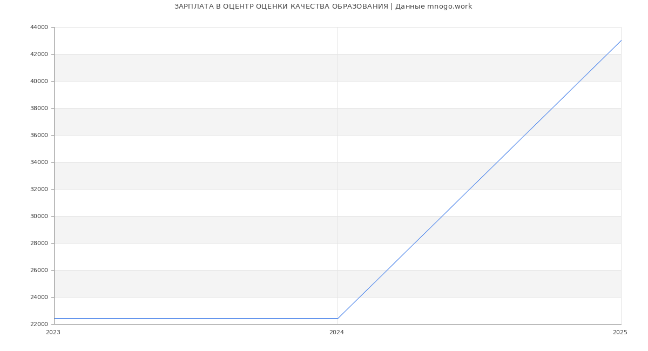The image size is (648, 351).
Task: Click the 22000 y-axis label
Action: tap(40, 324)
